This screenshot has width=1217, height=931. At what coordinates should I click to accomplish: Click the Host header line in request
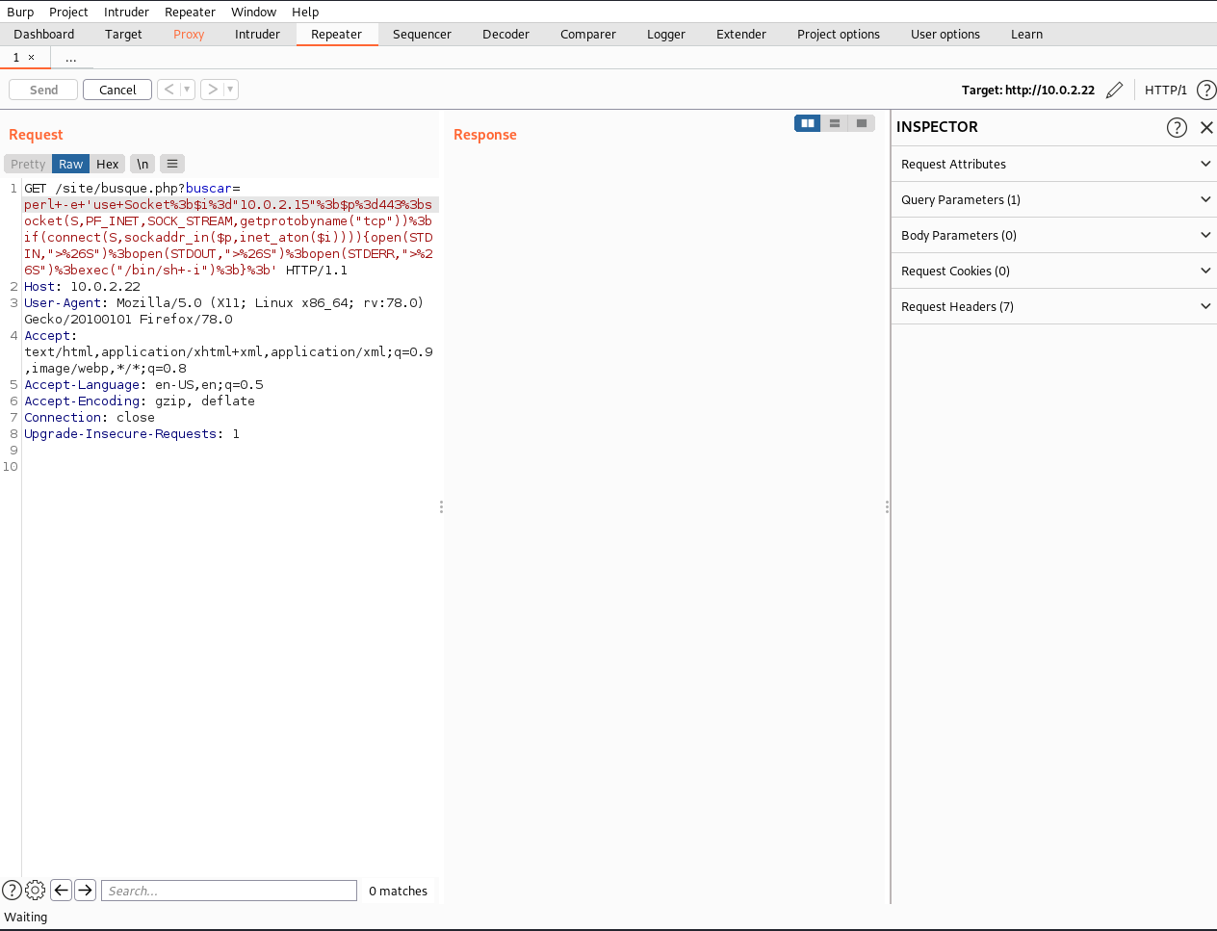pyautogui.click(x=83, y=286)
